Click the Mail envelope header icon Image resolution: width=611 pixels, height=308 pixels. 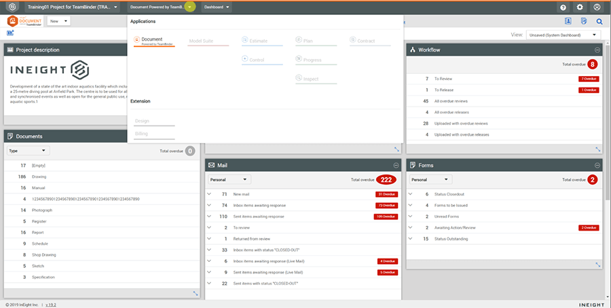click(x=212, y=166)
